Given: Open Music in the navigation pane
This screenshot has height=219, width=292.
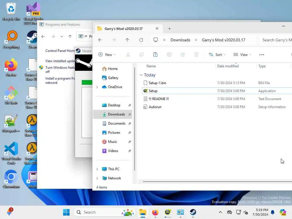Looking at the screenshot, I should tap(112, 142).
